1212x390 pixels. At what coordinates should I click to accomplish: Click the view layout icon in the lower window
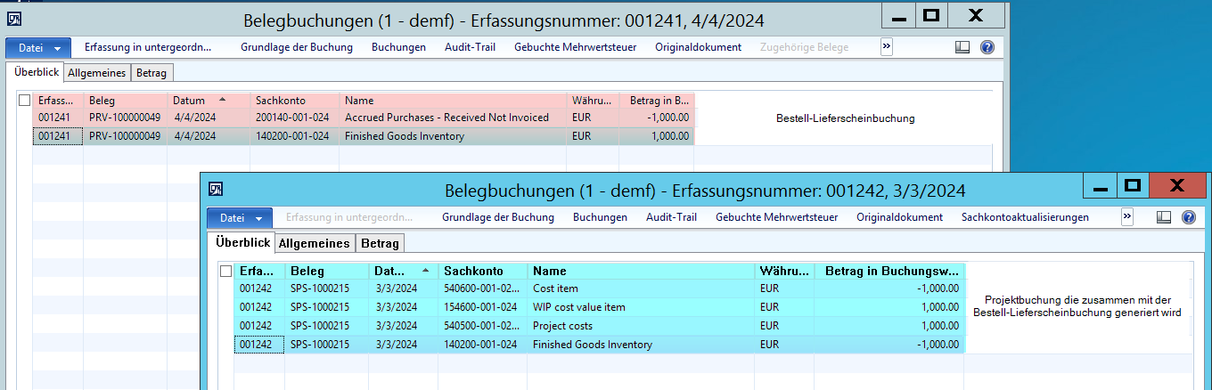pos(1164,217)
